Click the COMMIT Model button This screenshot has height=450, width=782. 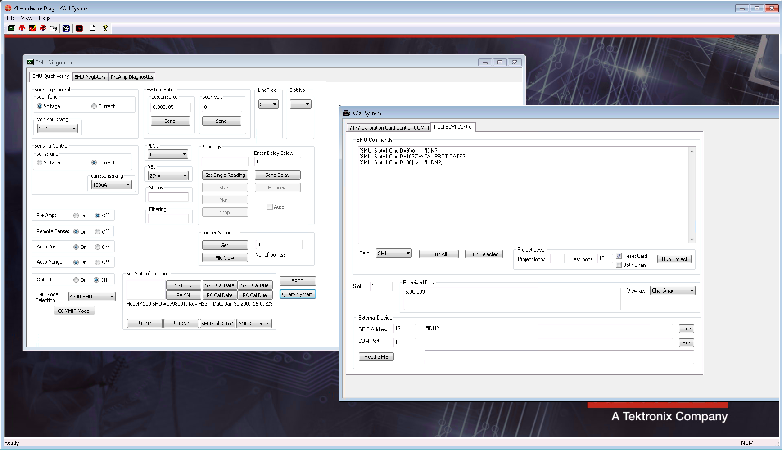(74, 311)
